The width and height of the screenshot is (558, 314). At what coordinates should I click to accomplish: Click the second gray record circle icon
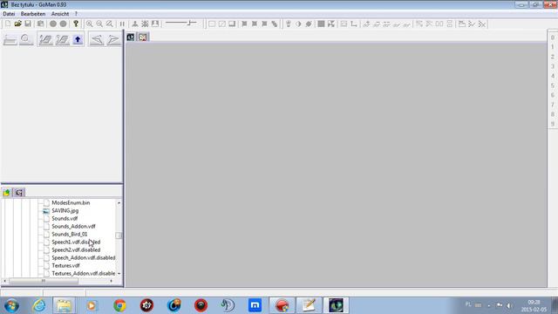[63, 24]
